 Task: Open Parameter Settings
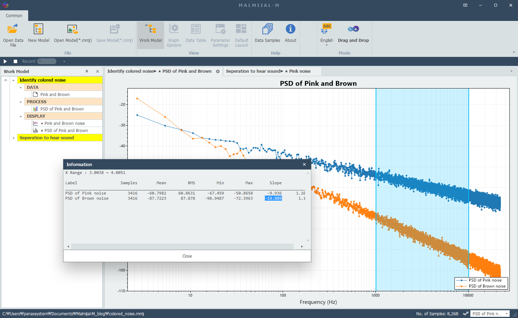point(220,35)
